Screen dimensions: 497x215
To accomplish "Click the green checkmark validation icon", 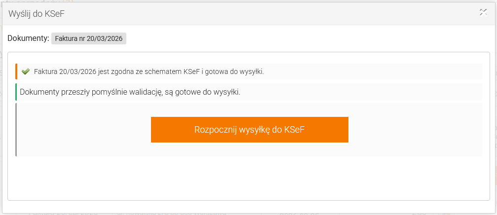I will point(26,72).
